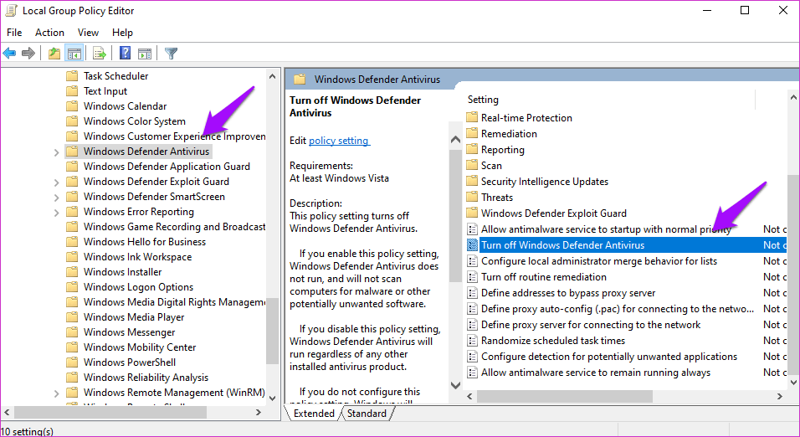Select Text Input tree item
The image size is (800, 437).
[105, 91]
